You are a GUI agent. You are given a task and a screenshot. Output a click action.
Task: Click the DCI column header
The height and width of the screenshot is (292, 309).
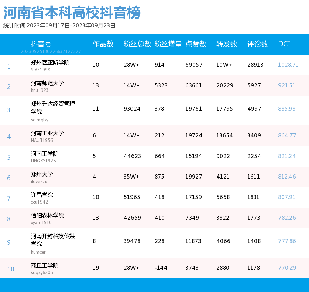pyautogui.click(x=284, y=44)
